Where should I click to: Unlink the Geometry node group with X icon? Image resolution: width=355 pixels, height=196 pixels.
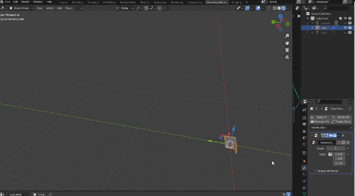348,142
